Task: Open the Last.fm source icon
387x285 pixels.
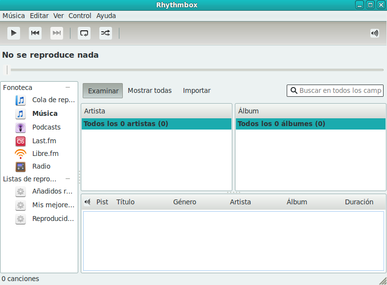Action: click(21, 141)
